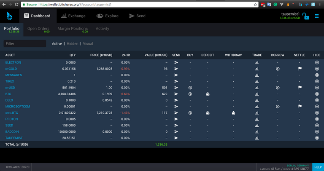
Task: Hide the TAUPEMIST asset
Action: click(x=317, y=138)
